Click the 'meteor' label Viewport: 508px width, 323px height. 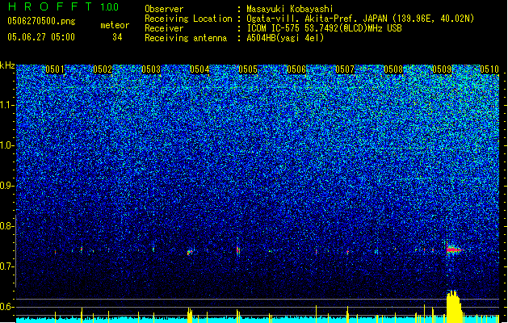(115, 25)
